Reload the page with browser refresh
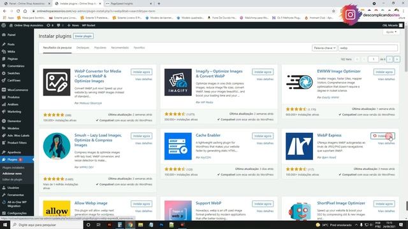This screenshot has height=229, width=408. (18, 11)
